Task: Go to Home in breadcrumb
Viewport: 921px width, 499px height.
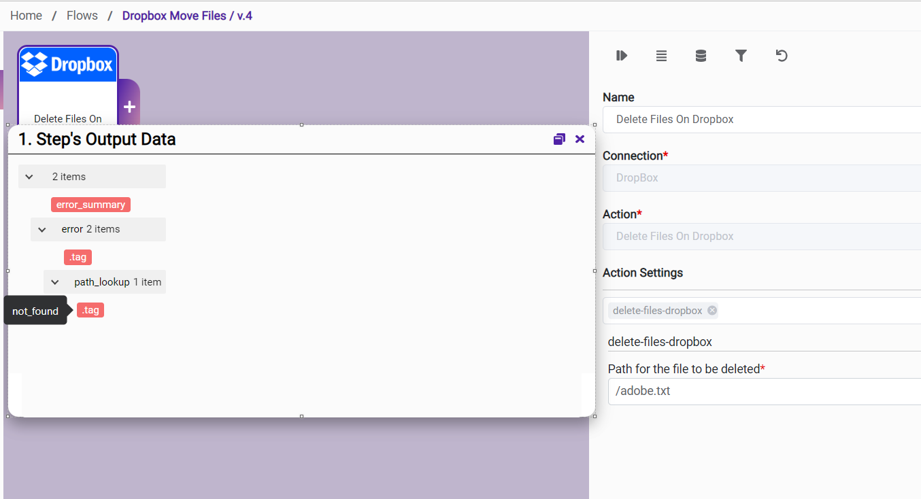Action: 26,16
